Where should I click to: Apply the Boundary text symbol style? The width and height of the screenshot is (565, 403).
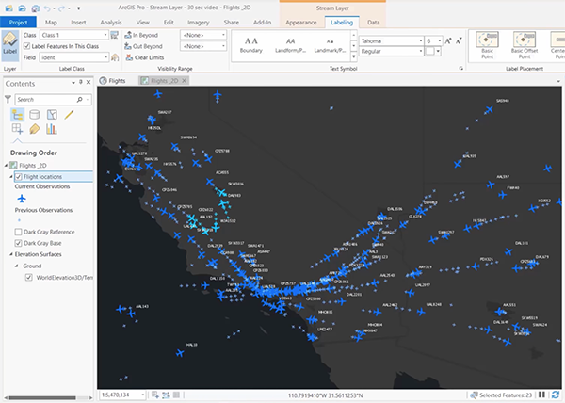pyautogui.click(x=251, y=45)
